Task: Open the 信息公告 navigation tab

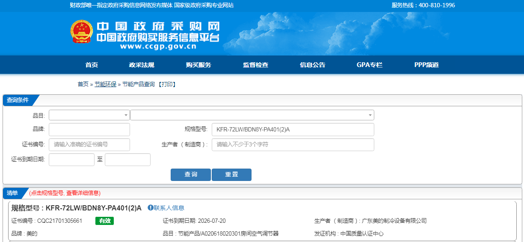Action: coord(313,65)
